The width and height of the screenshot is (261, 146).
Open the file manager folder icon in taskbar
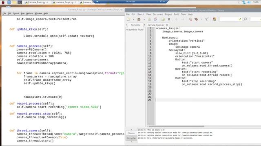click(14, 2)
